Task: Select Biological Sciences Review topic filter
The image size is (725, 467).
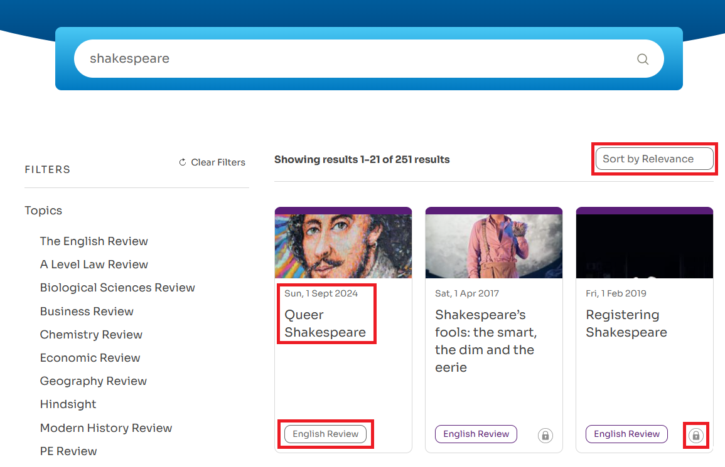Action: [117, 288]
